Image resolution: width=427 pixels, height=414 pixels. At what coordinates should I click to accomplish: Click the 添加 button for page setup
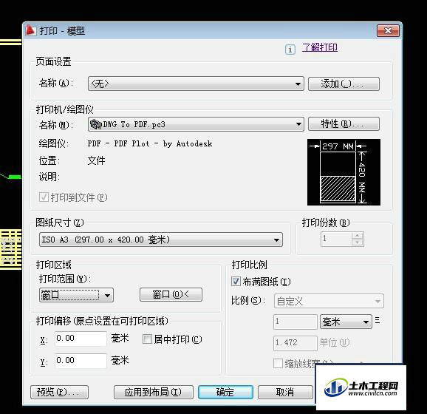[344, 84]
